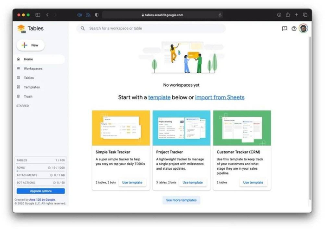
Task: Open the send feedback icon
Action: [285, 29]
